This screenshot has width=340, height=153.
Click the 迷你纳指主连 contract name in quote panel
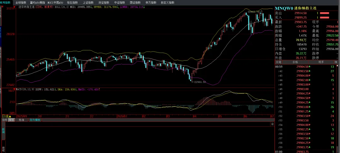[x=305, y=8]
